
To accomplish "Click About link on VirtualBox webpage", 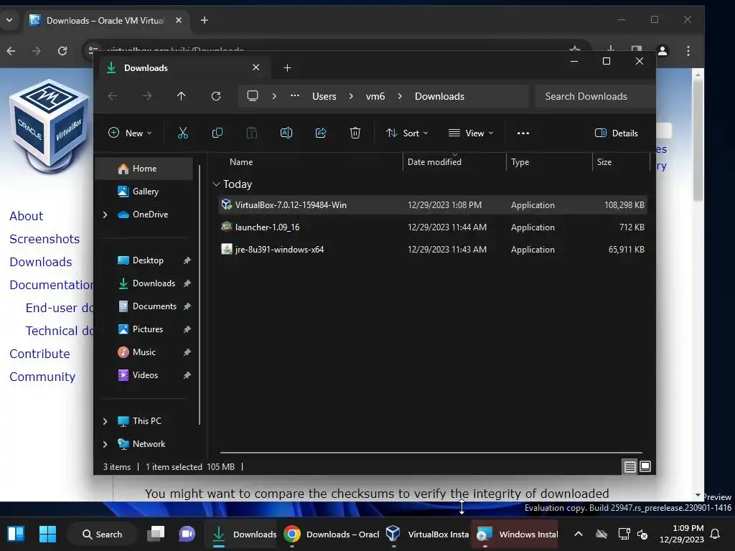I will pyautogui.click(x=27, y=216).
